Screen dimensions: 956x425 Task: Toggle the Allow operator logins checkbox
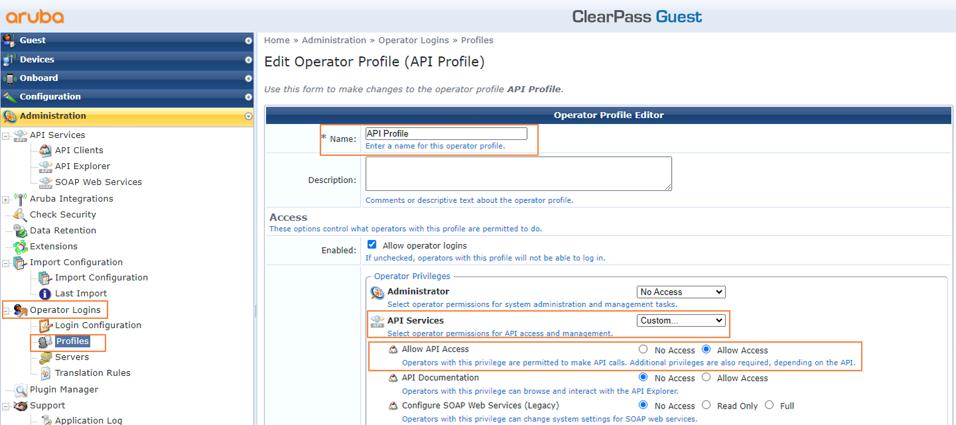(x=372, y=245)
